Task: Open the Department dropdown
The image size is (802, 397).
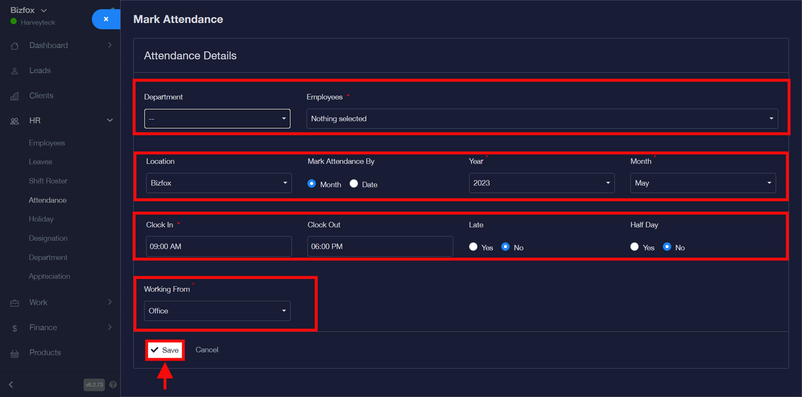Action: pos(217,119)
